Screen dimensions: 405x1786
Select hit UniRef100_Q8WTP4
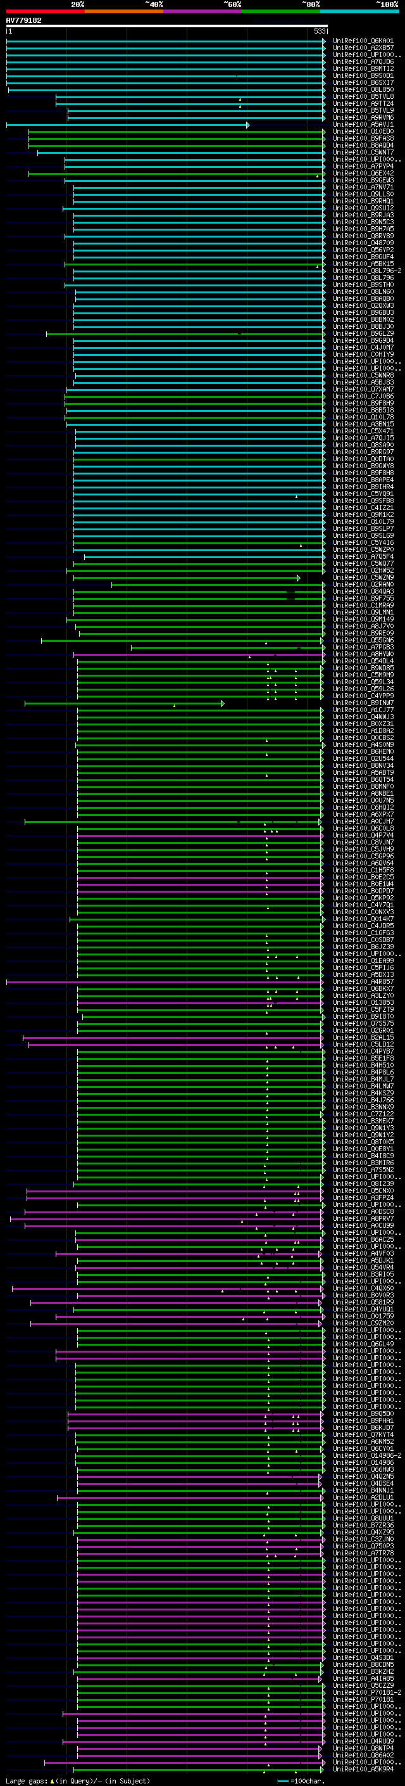pos(363,1748)
